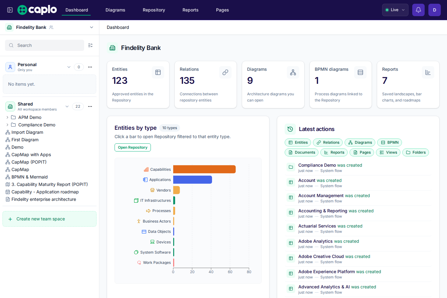Click the orange Capabilities bar
447x298 pixels.
[x=205, y=169]
